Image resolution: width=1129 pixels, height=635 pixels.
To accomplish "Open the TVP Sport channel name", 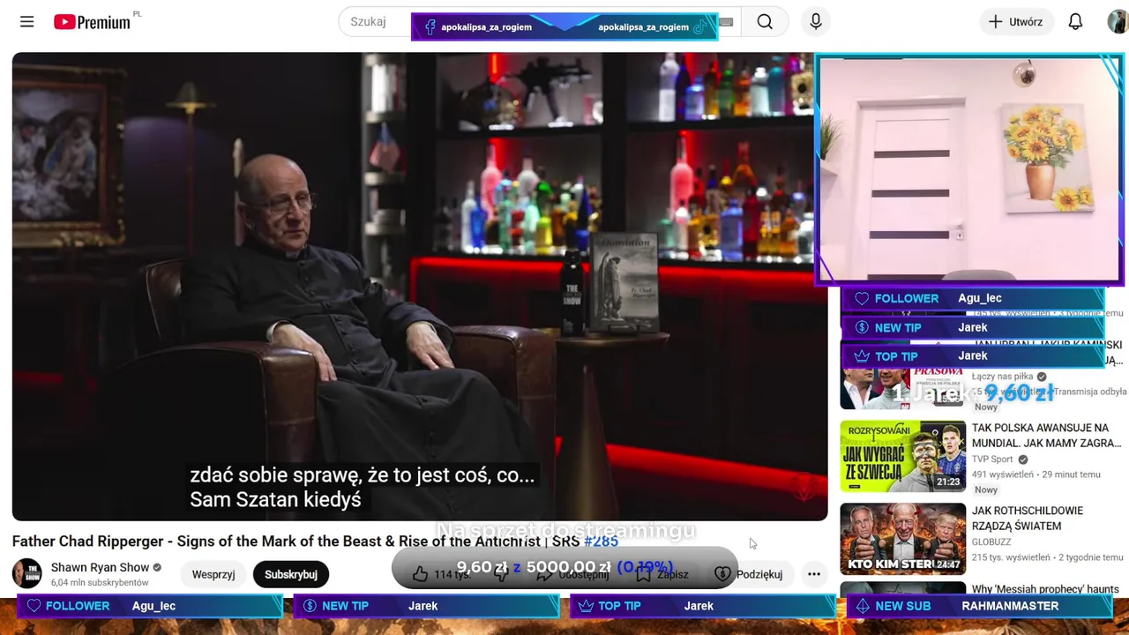I will coord(992,459).
